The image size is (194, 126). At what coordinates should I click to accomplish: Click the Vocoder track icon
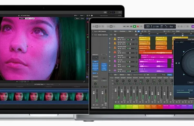(x=115, y=70)
